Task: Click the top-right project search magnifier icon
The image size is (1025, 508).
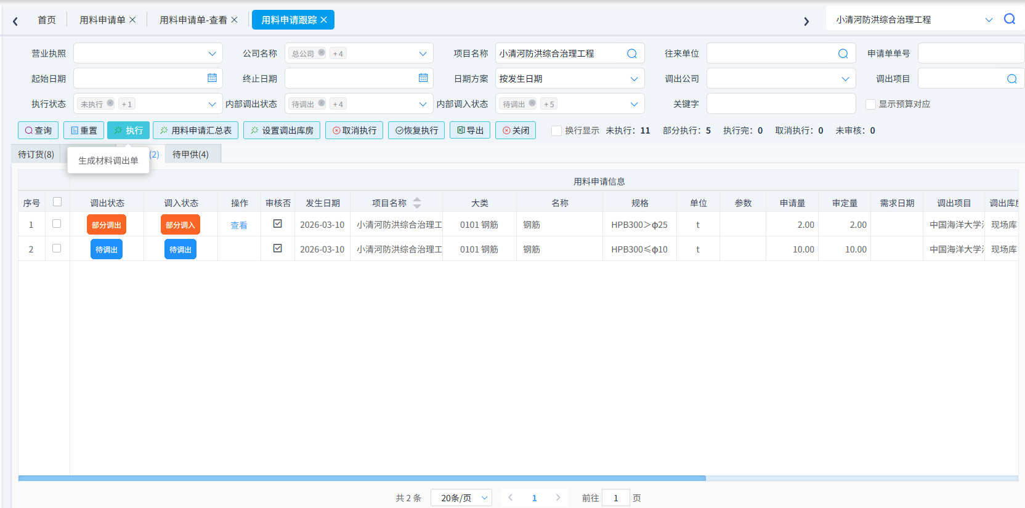Action: click(x=1010, y=19)
